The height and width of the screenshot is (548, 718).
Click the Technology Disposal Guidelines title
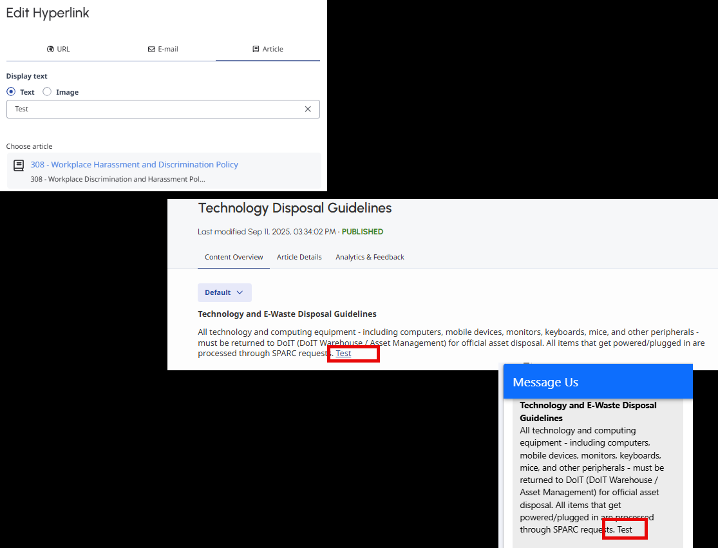pos(294,208)
